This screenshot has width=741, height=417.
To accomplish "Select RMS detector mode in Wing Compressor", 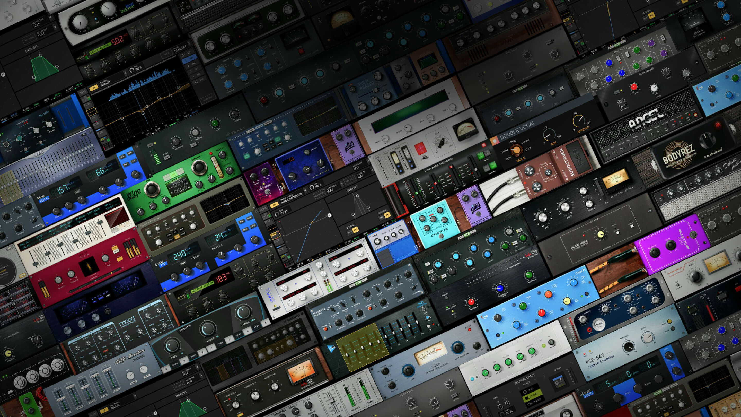I will click(x=356, y=230).
